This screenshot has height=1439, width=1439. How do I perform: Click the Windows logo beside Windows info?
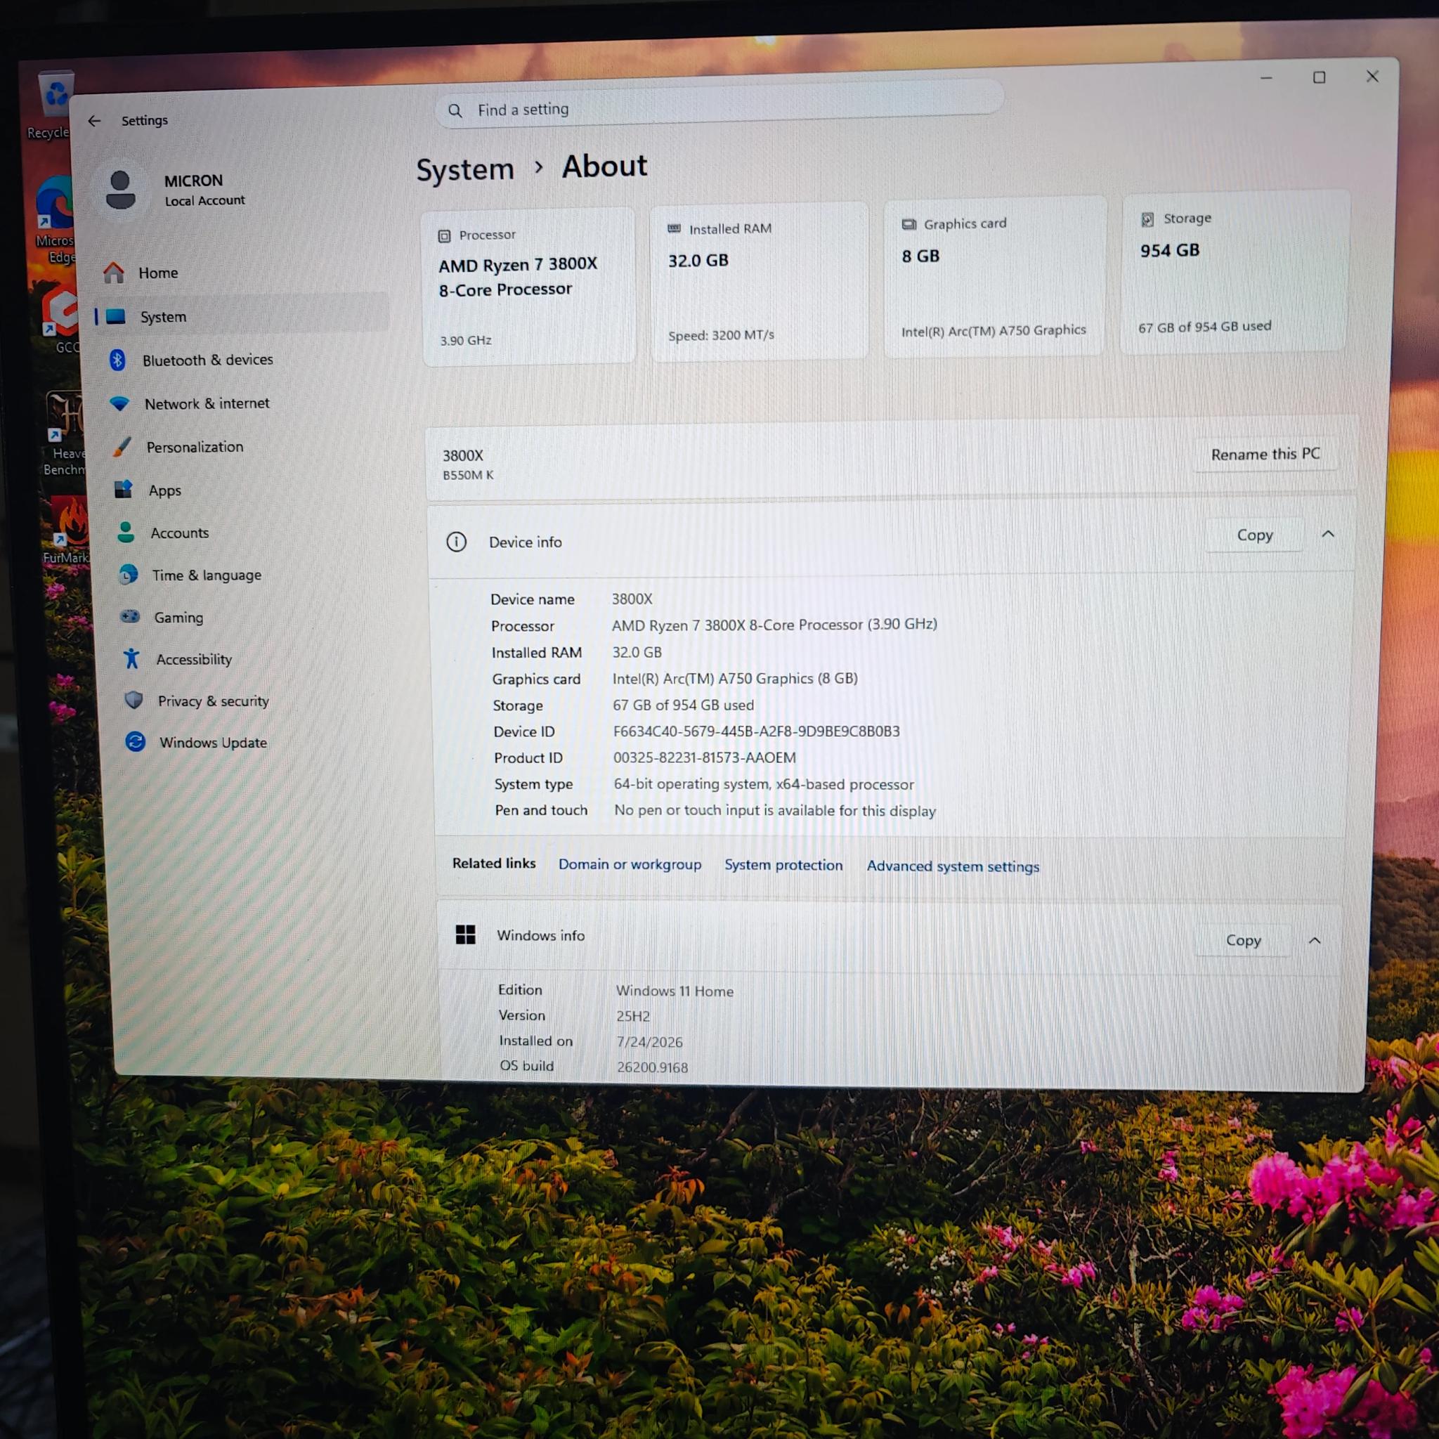(467, 934)
